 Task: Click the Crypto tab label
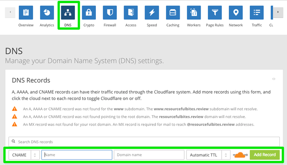pyautogui.click(x=89, y=25)
